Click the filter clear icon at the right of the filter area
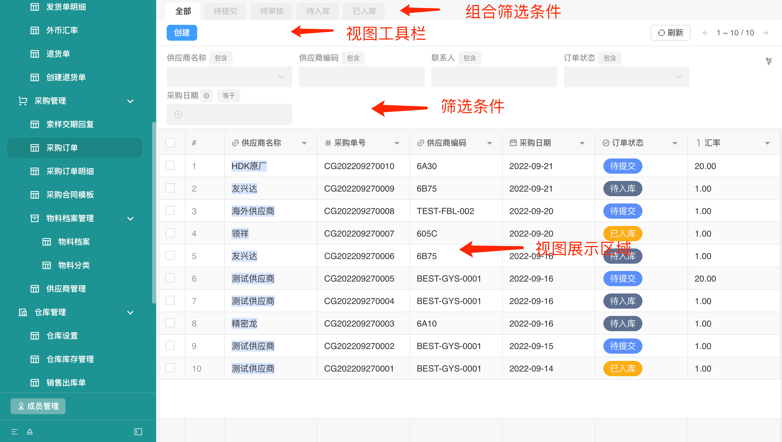Screen dimensions: 782x442 [x=769, y=61]
